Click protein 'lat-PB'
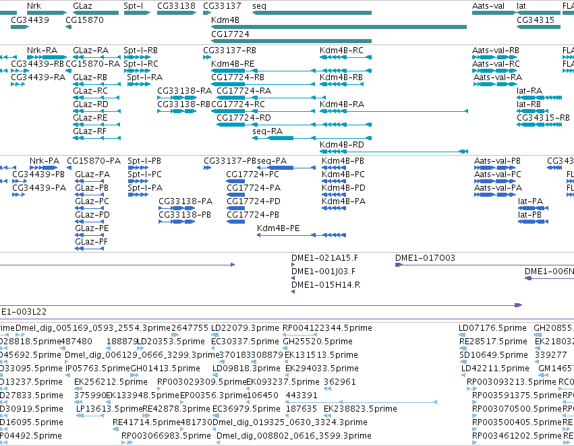 [x=529, y=215]
